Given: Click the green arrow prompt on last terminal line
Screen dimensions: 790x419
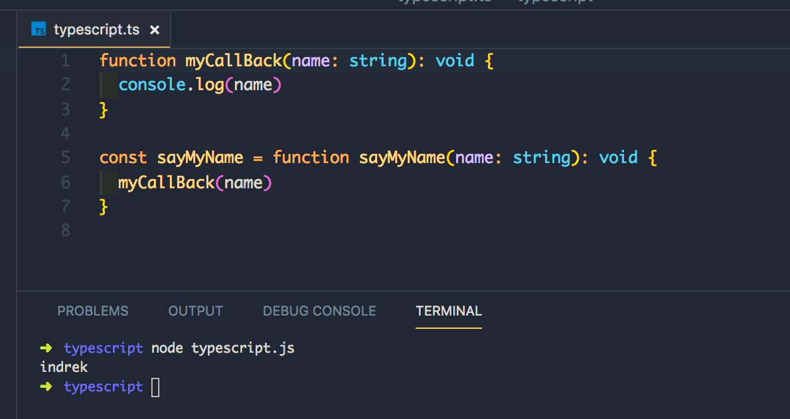Looking at the screenshot, I should click(x=46, y=387).
